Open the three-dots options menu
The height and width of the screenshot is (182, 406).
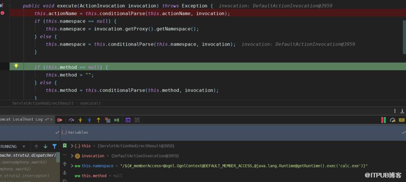click(395, 111)
